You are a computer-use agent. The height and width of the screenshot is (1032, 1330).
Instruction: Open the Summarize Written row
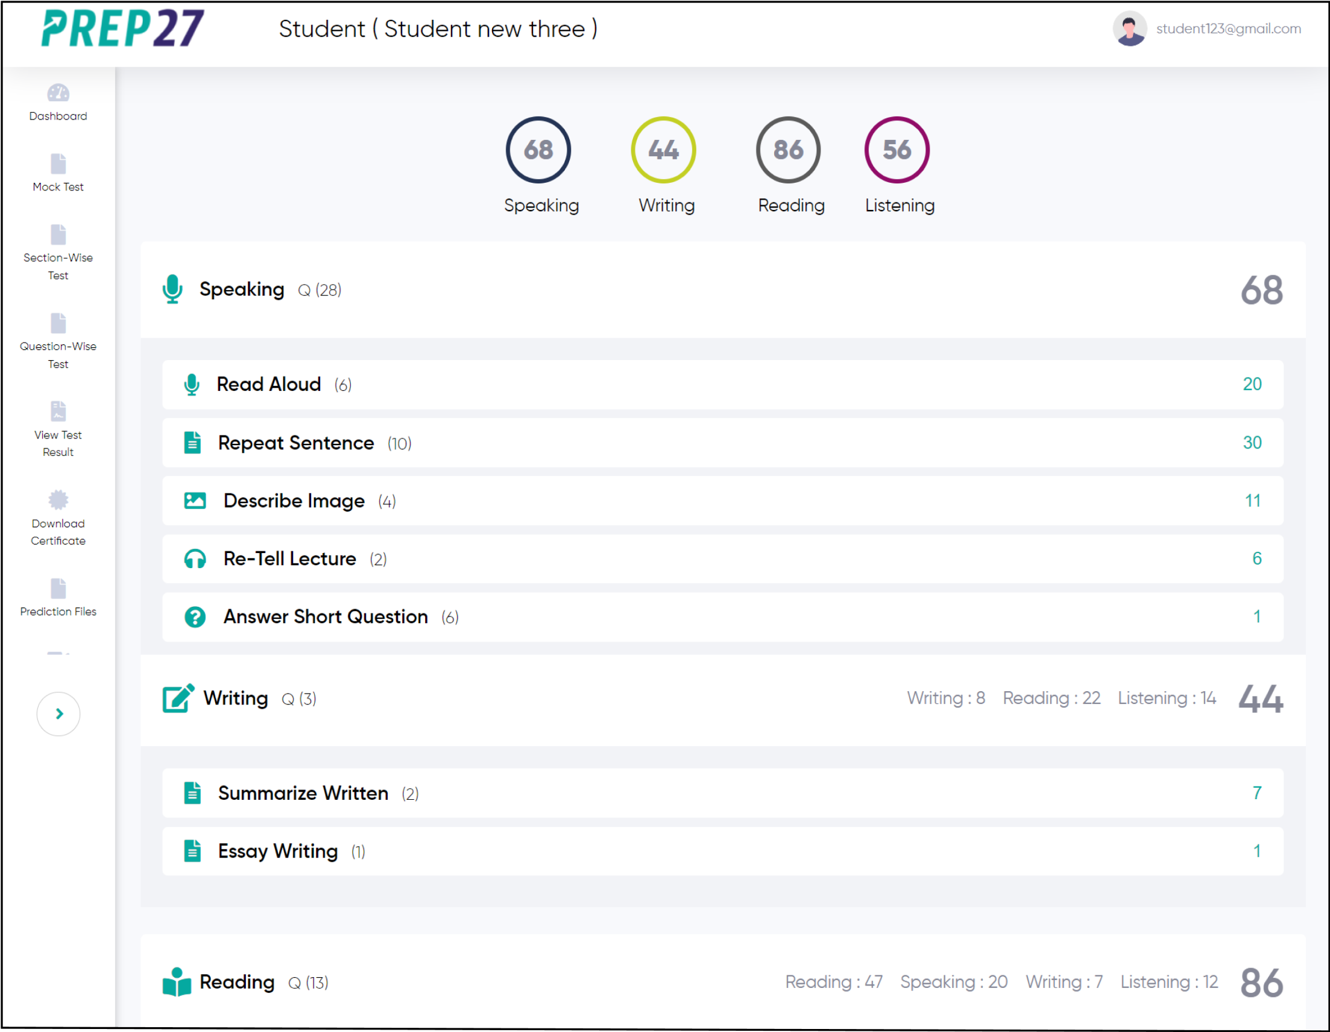pyautogui.click(x=723, y=793)
